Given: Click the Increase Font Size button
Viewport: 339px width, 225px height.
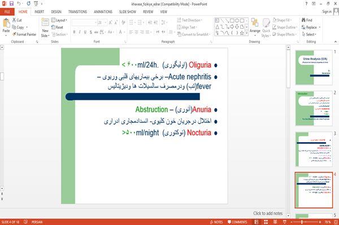Looking at the screenshot, I should pyautogui.click(x=110, y=23).
